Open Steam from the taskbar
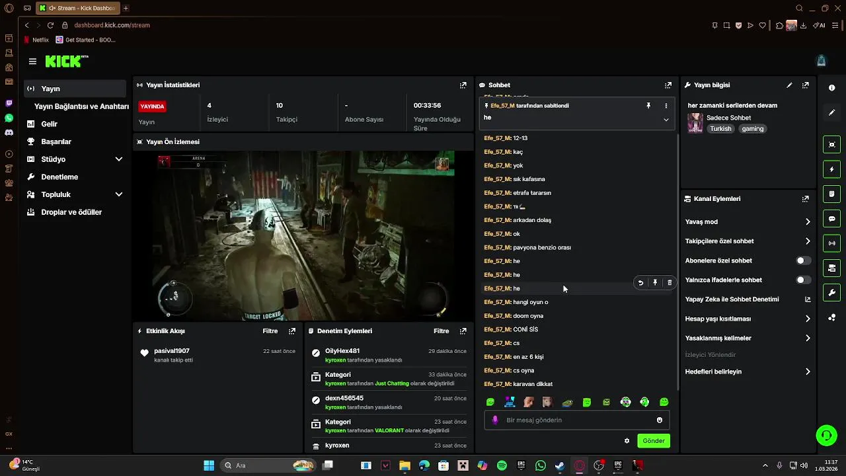 tap(560, 465)
